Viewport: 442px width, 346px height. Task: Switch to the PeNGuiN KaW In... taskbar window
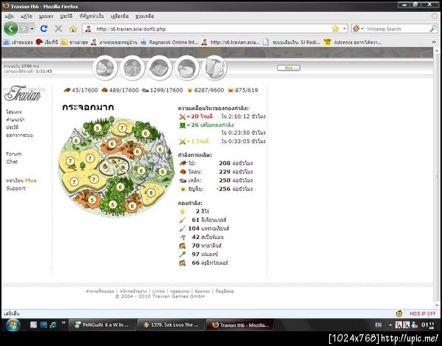(x=102, y=325)
